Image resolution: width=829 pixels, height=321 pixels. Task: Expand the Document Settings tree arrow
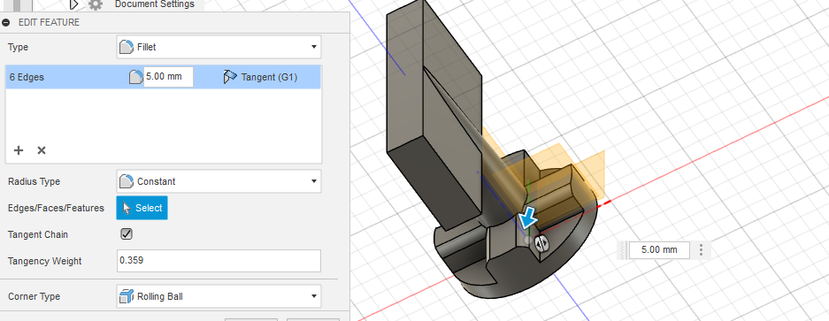pyautogui.click(x=73, y=4)
